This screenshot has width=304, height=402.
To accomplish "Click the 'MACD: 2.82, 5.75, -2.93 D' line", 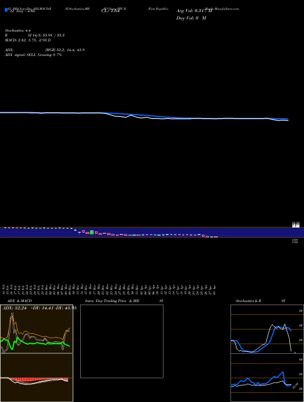I will point(27,40).
